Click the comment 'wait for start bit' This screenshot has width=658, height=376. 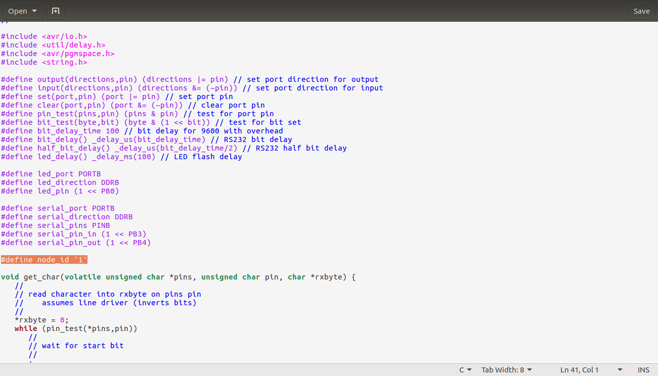pyautogui.click(x=76, y=346)
